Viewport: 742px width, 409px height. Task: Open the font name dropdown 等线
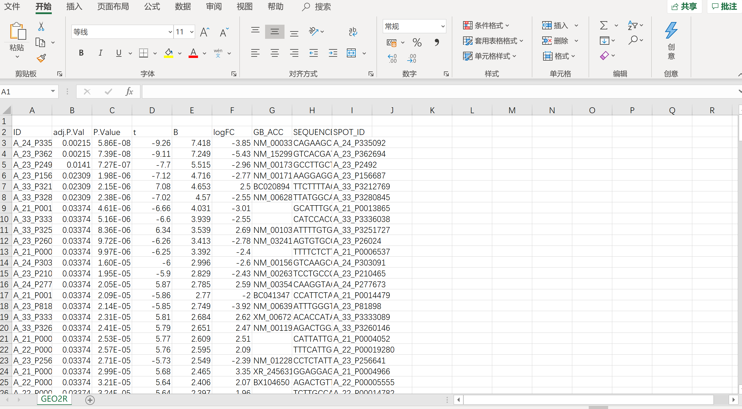pyautogui.click(x=170, y=32)
